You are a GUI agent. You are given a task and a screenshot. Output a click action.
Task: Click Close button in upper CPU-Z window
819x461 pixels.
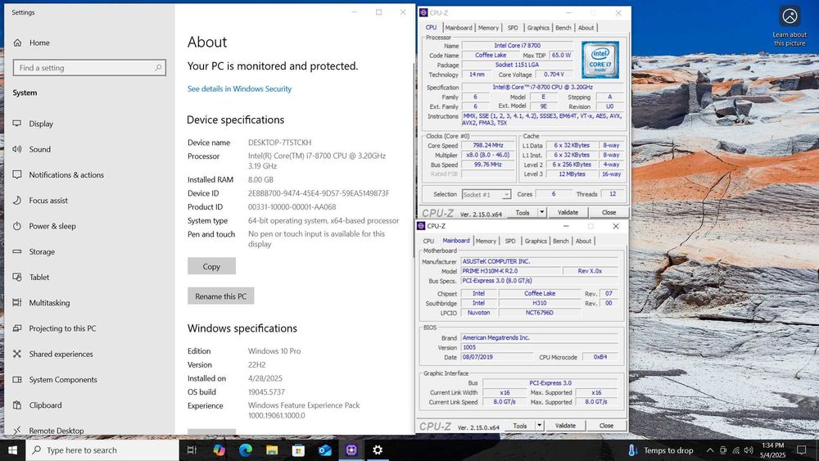tap(609, 213)
